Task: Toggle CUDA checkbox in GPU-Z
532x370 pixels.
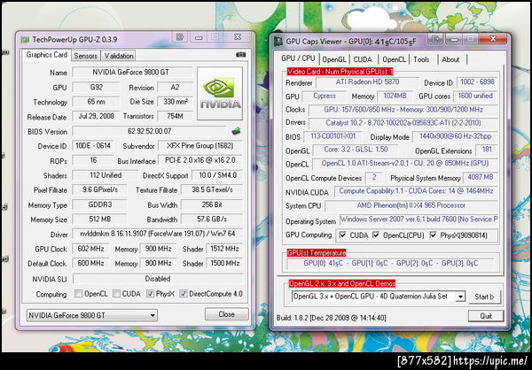Action: coord(116,293)
